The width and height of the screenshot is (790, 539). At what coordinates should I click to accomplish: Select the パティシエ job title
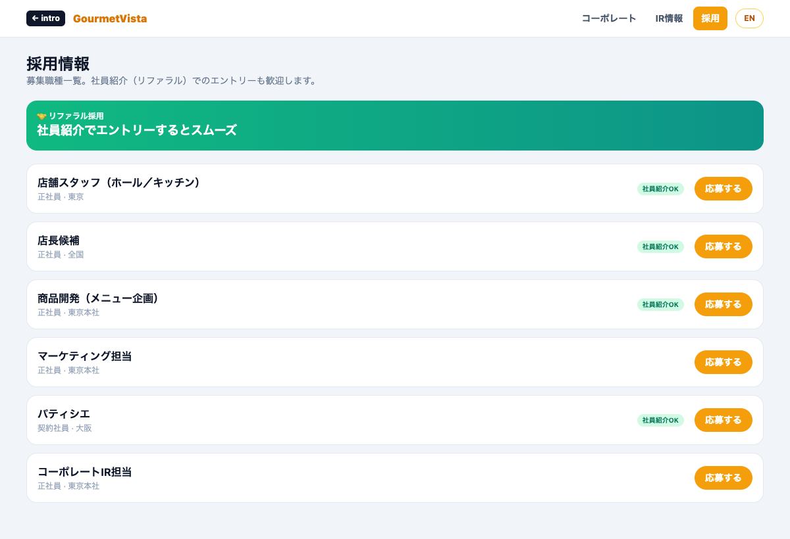pyautogui.click(x=64, y=414)
